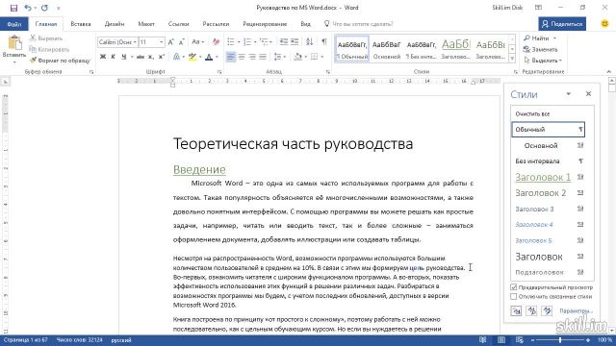Switch to the Дизайн tab

115,24
